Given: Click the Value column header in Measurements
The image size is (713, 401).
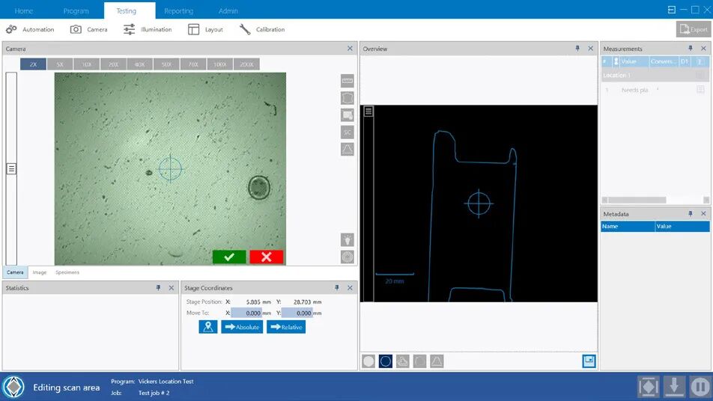Looking at the screenshot, I should (x=634, y=61).
